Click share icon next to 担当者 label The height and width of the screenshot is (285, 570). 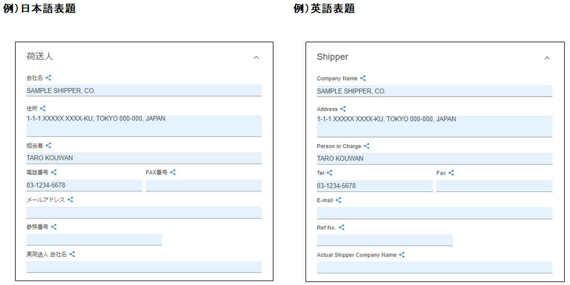click(x=49, y=145)
